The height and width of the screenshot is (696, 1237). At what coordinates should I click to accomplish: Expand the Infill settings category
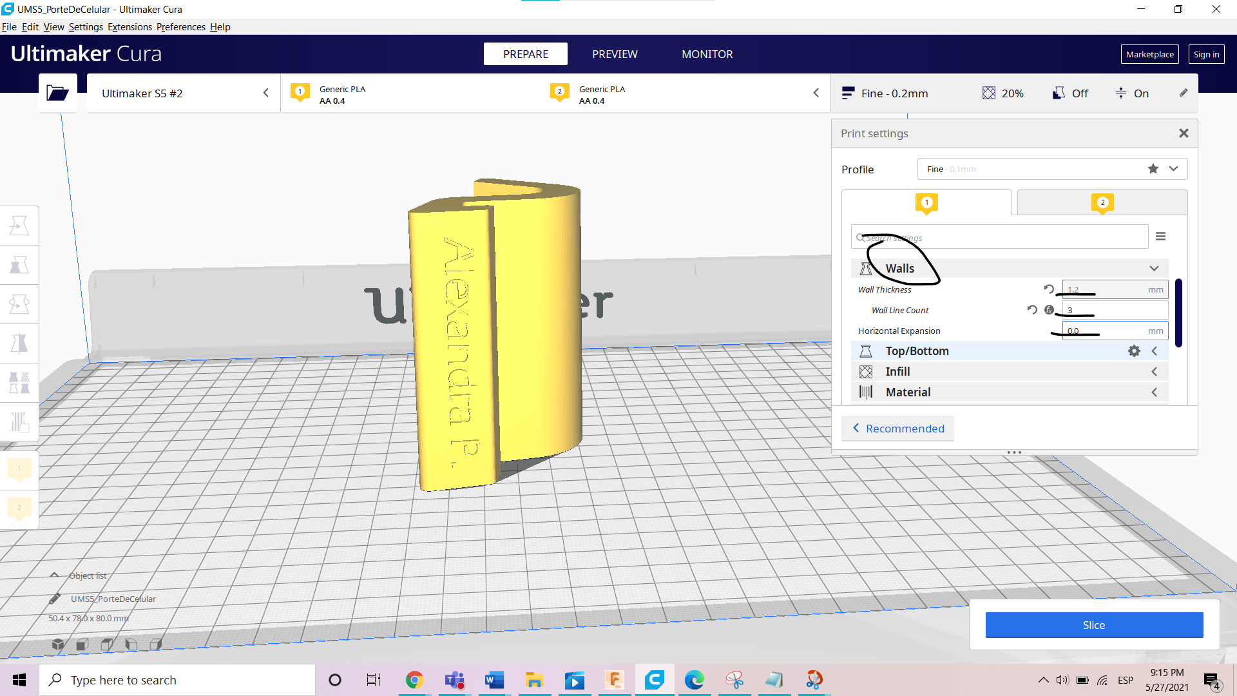pyautogui.click(x=1009, y=372)
